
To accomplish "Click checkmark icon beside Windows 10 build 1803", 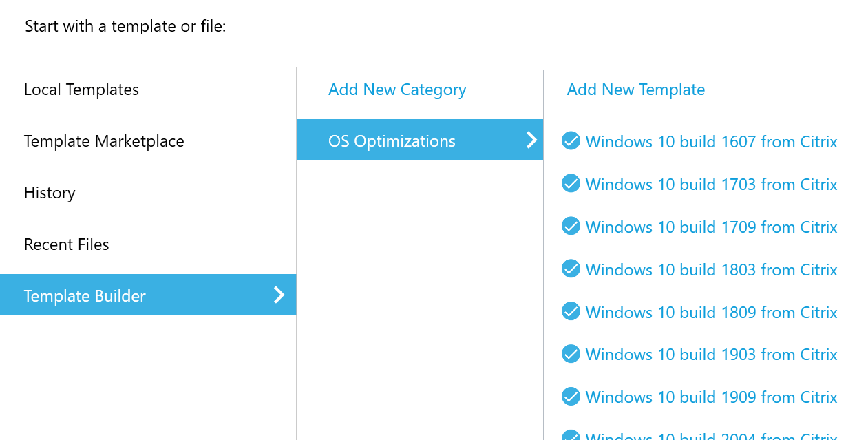I will click(x=571, y=269).
